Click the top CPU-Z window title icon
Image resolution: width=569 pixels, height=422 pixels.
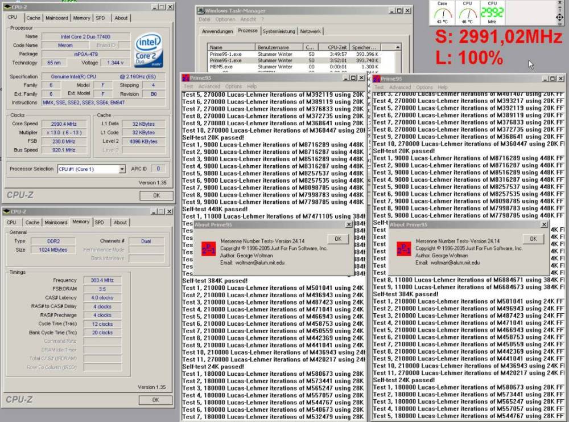tap(6, 7)
